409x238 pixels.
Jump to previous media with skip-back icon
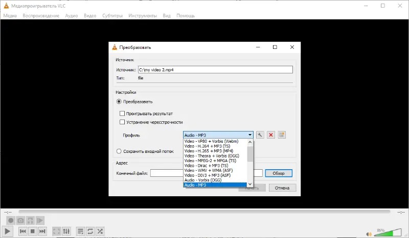pyautogui.click(x=22, y=231)
